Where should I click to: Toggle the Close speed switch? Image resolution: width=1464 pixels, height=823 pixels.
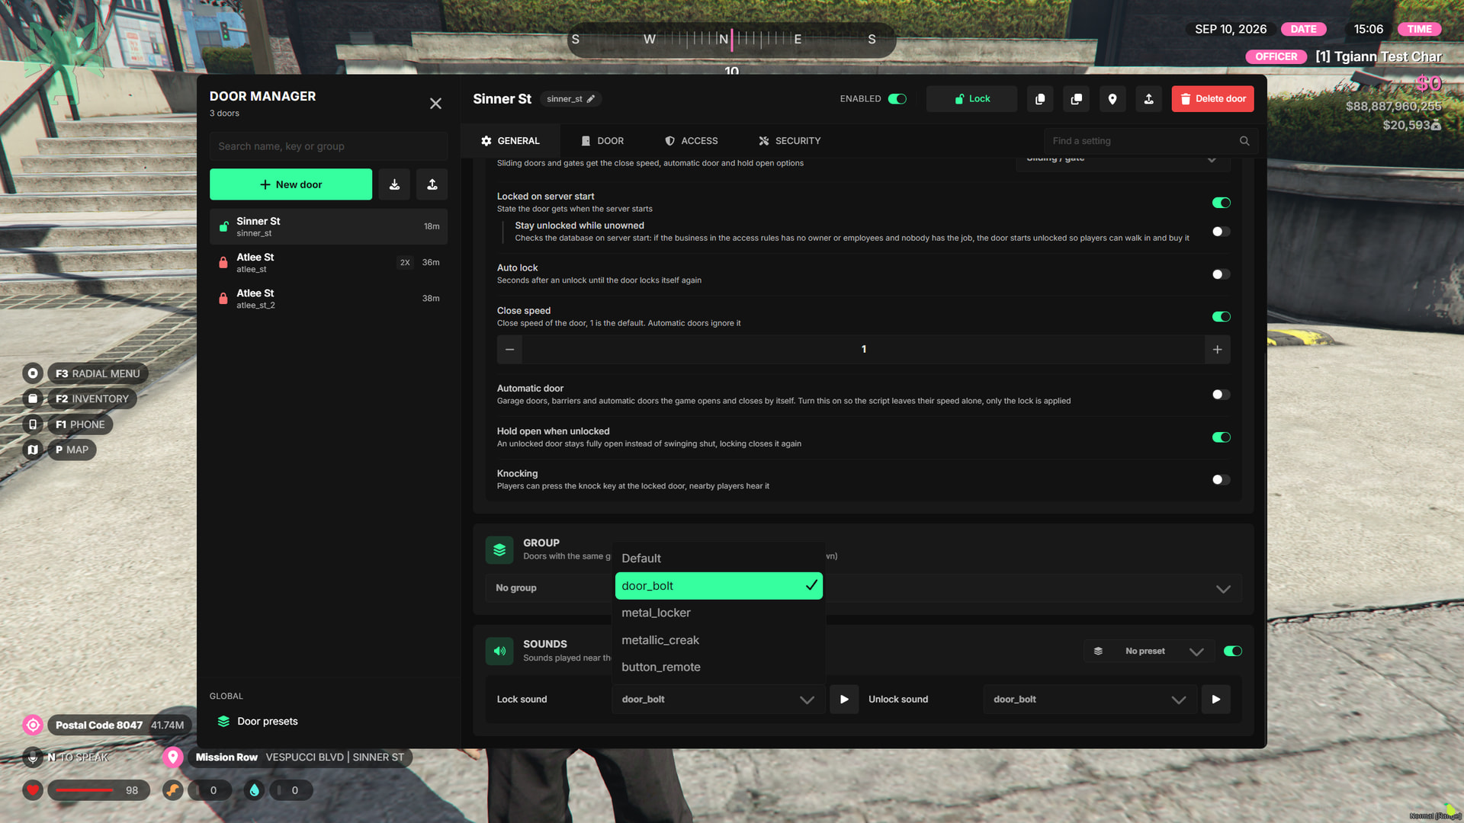click(1222, 317)
